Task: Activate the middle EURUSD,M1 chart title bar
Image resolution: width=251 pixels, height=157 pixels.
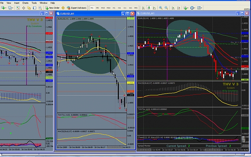Action: point(95,14)
